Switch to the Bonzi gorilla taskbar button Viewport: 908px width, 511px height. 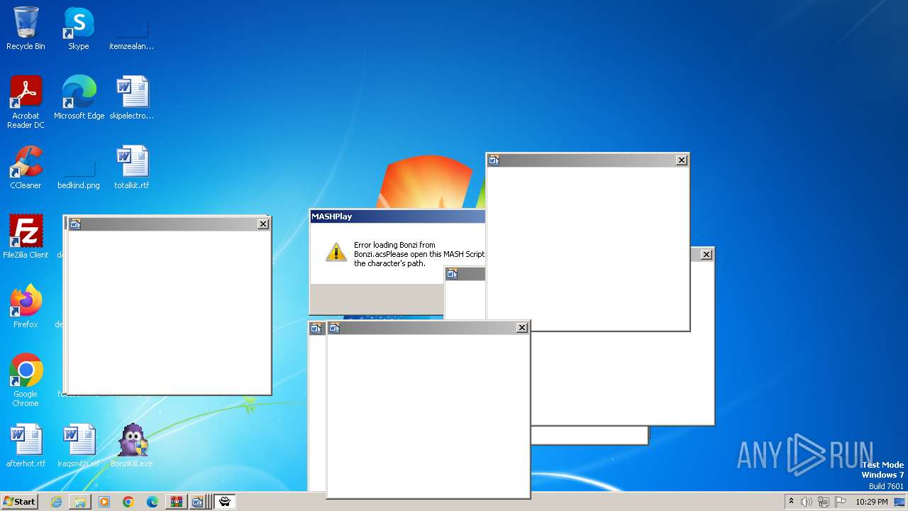click(225, 502)
